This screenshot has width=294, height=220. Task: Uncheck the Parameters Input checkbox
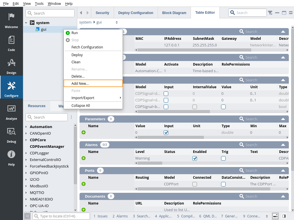(166, 133)
